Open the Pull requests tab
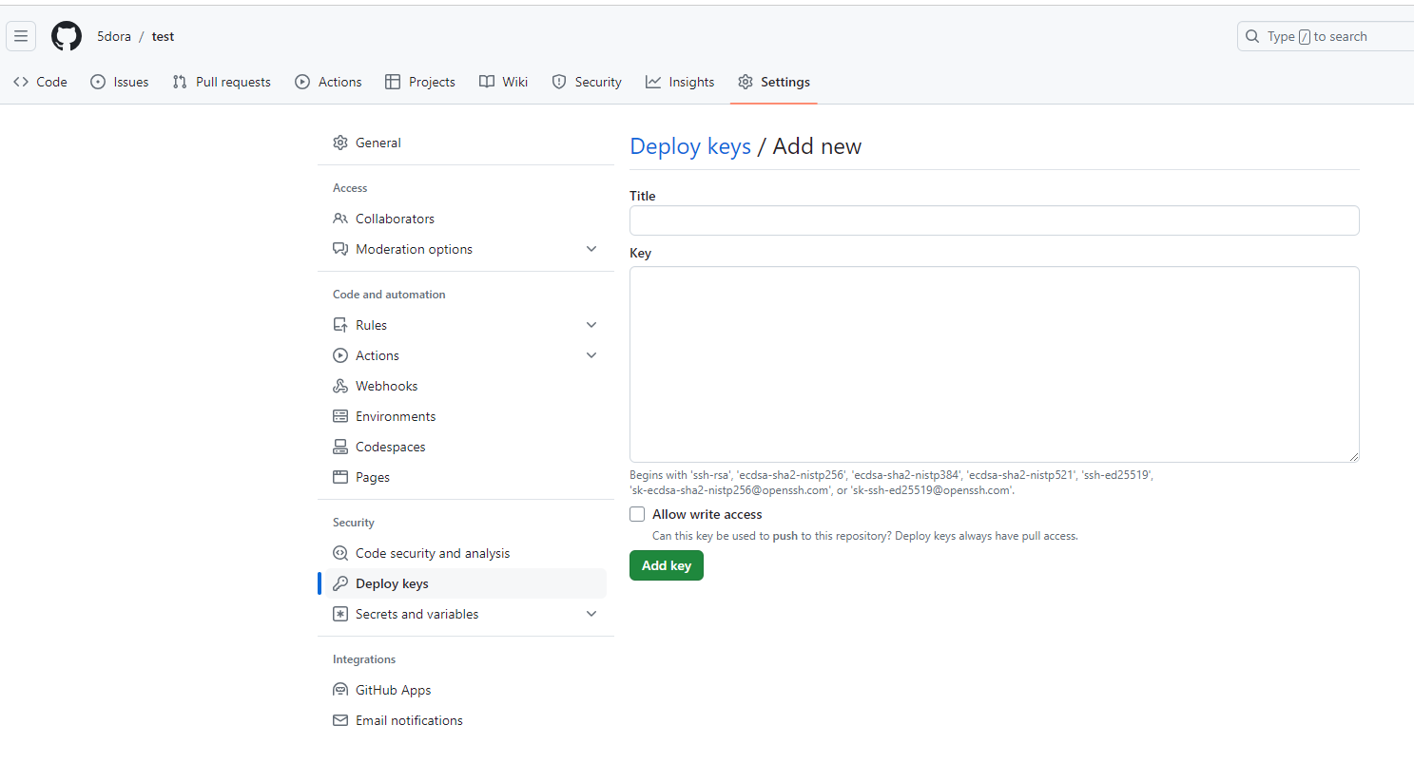Viewport: 1414px width, 763px height. click(x=222, y=82)
